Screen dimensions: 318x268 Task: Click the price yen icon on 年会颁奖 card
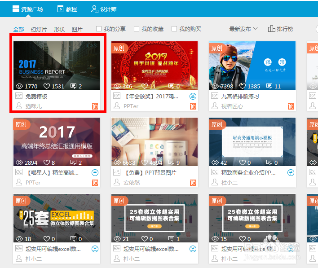[x=193, y=97]
